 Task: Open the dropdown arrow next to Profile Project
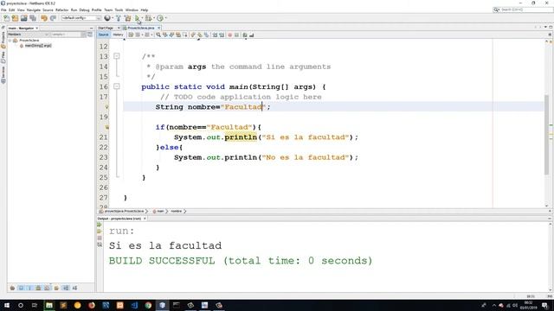point(165,18)
